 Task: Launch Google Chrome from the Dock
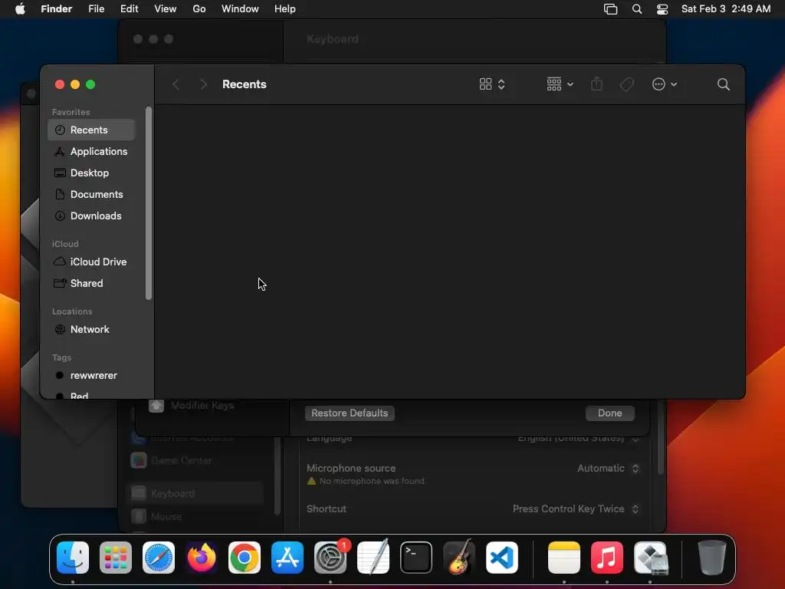(x=245, y=558)
